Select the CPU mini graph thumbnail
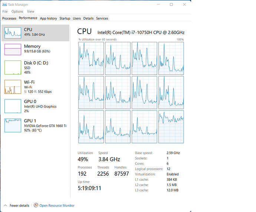Screen dimensions: 256x212 [13, 33]
